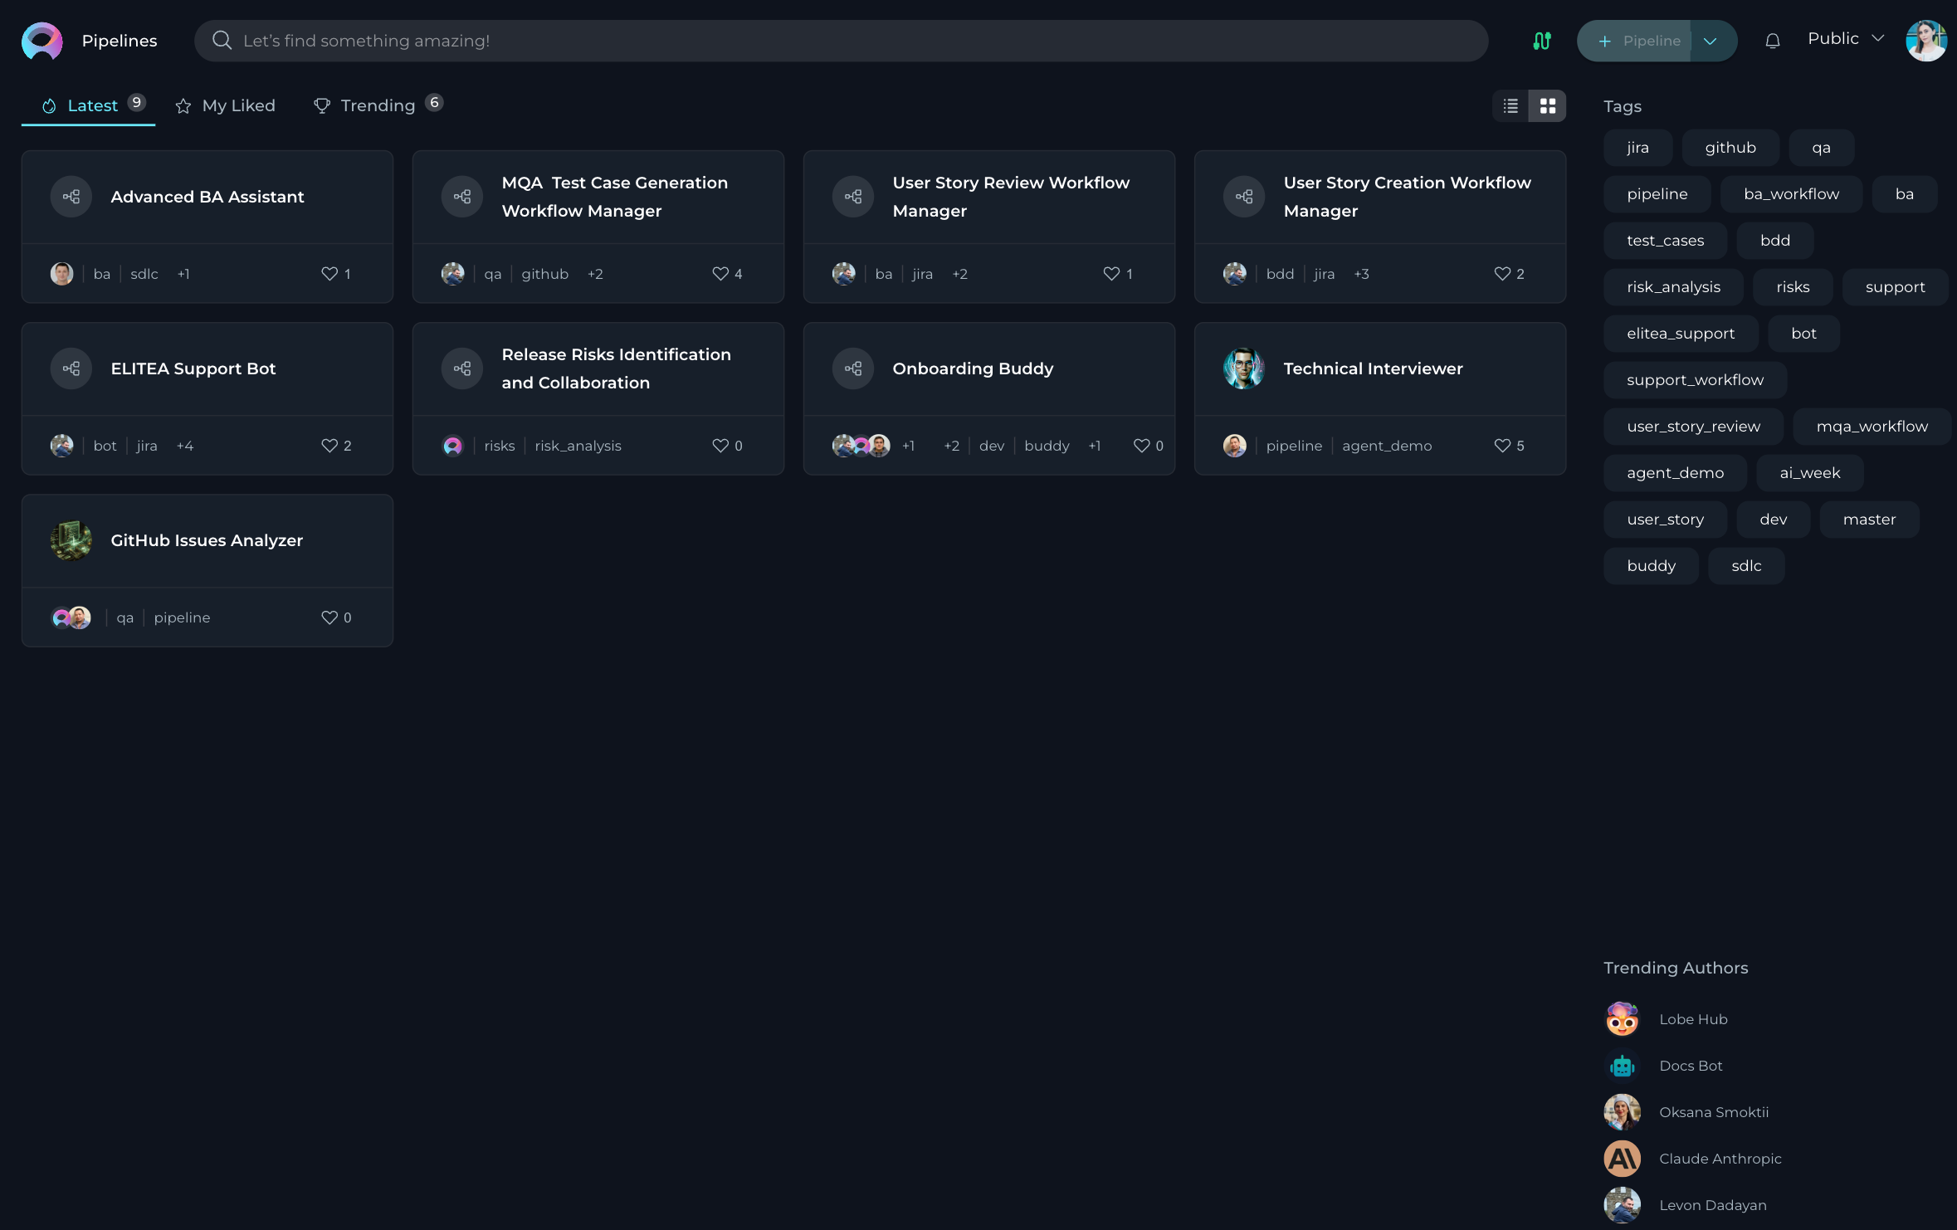Open the green pipeline status icon

[x=1541, y=41]
